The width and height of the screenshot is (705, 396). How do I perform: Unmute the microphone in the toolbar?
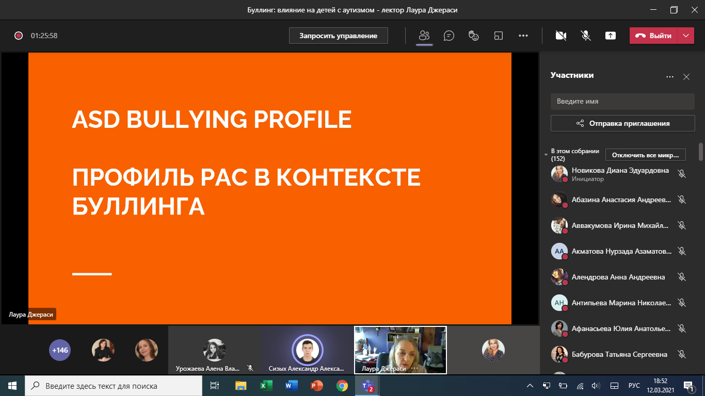(586, 36)
